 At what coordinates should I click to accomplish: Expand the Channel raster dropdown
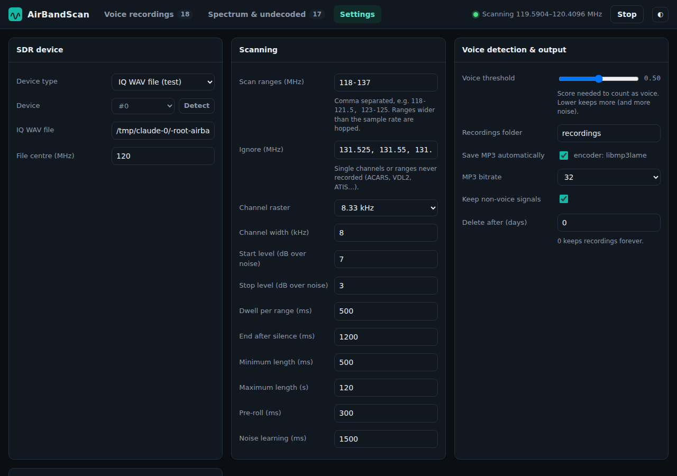pos(386,208)
